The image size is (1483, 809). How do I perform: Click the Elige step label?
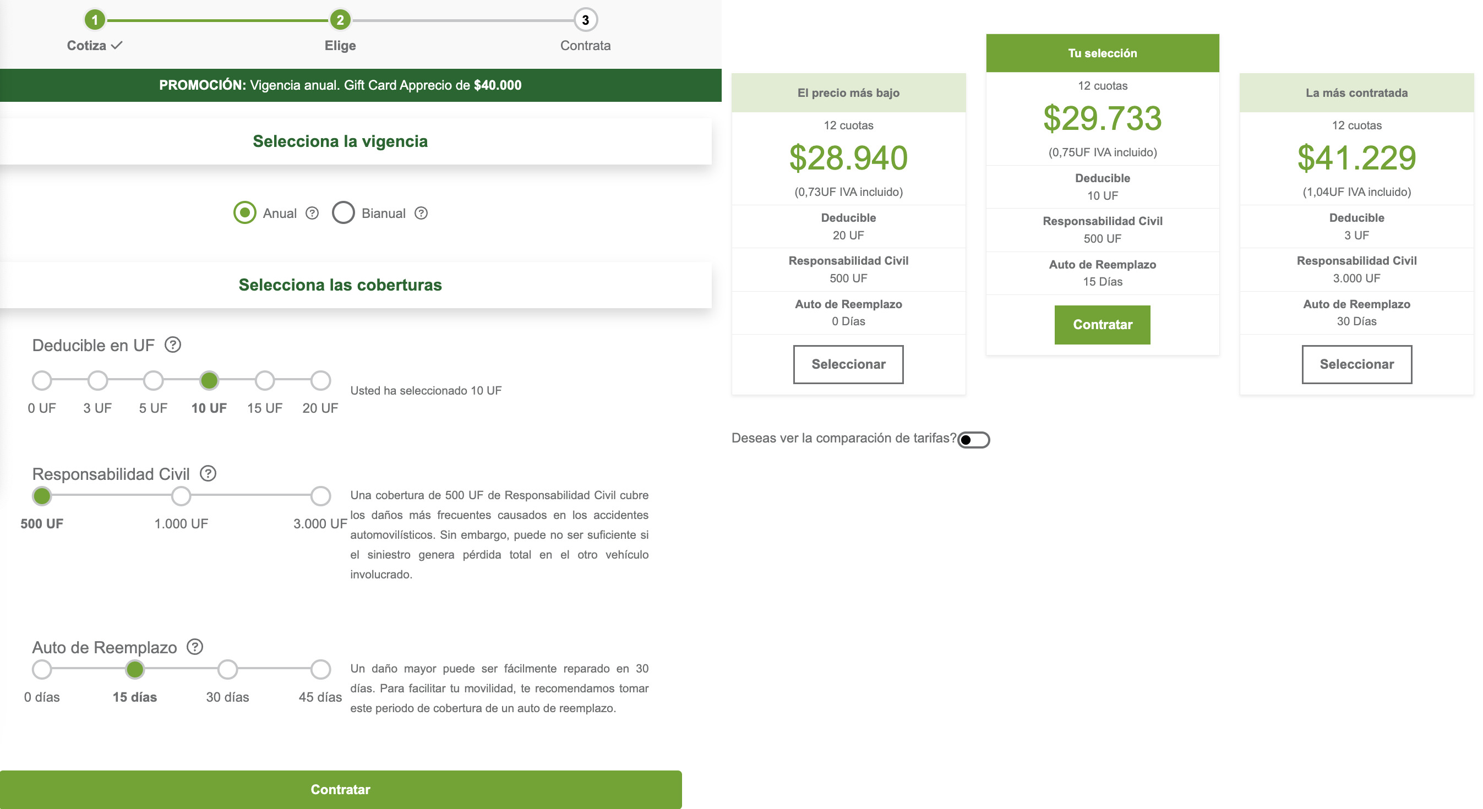coord(340,46)
